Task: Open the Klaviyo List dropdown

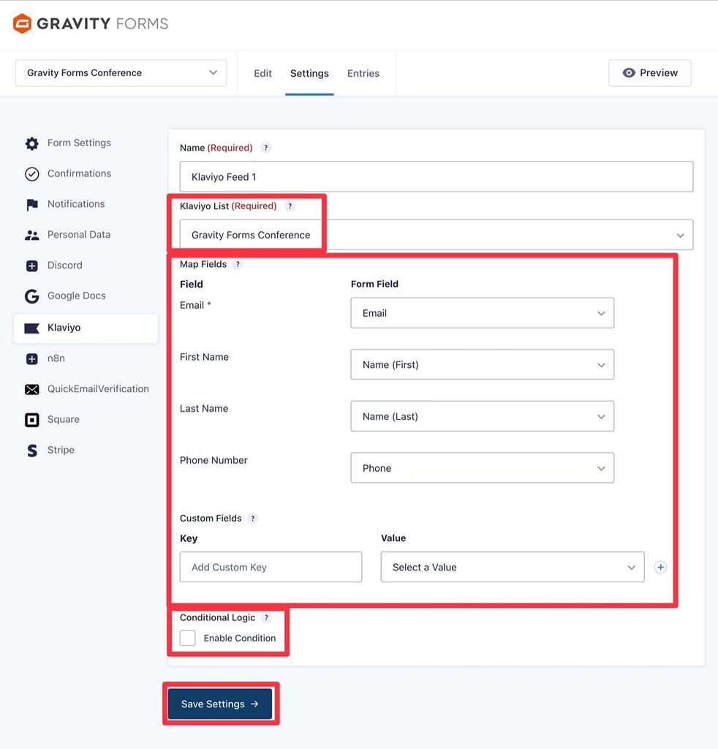Action: point(437,235)
